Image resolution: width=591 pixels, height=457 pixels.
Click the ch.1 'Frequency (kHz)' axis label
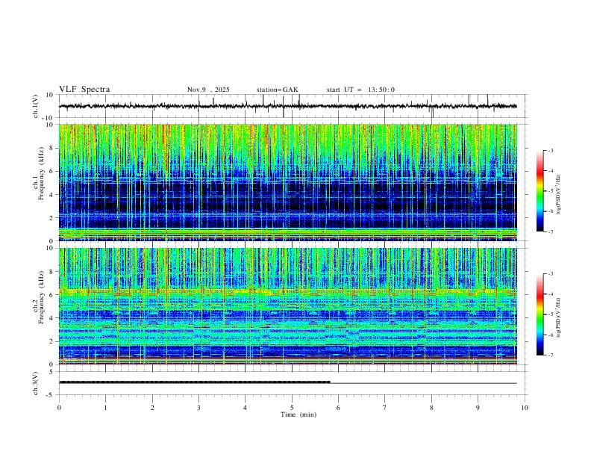pos(41,173)
